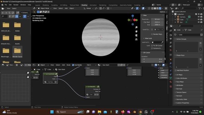204x115 pixels.
Task: Pause viewport render preview button
Action: click(x=166, y=8)
